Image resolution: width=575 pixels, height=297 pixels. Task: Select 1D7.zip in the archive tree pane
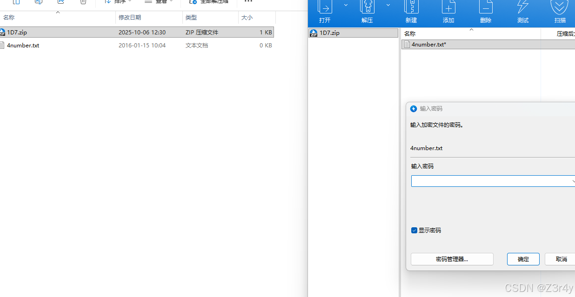click(354, 33)
